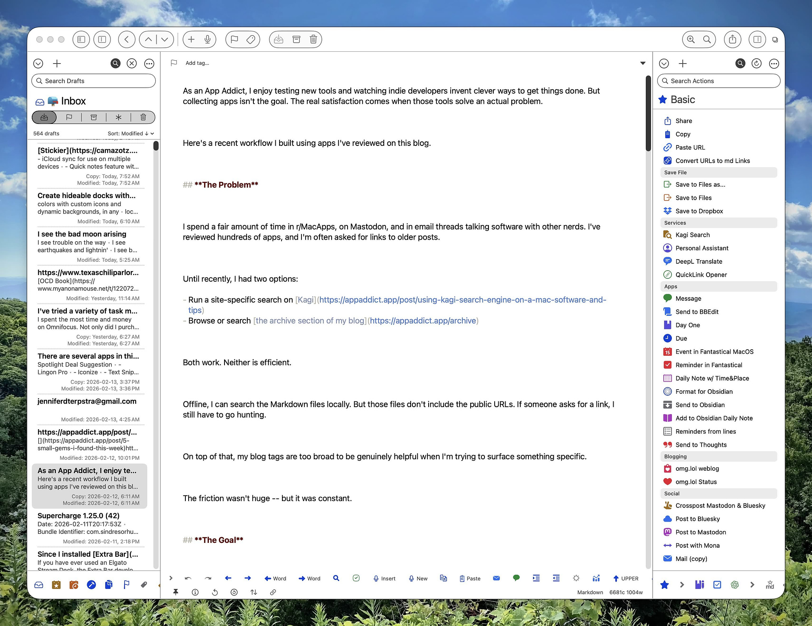This screenshot has width=812, height=626.
Task: Open the hammer workspace icon at sidebar bottom
Action: (x=91, y=585)
